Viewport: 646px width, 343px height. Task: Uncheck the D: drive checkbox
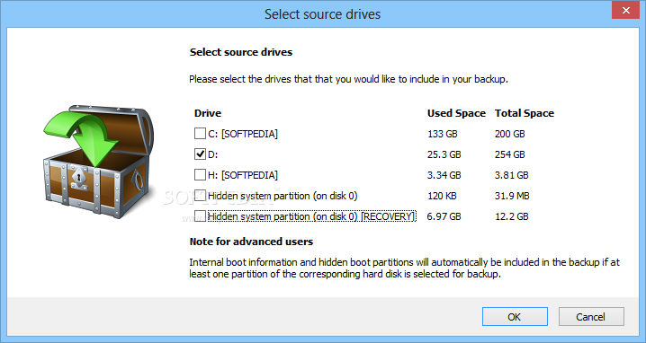(x=200, y=154)
